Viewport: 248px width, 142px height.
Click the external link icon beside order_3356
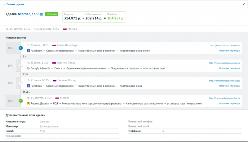coord(42,14)
